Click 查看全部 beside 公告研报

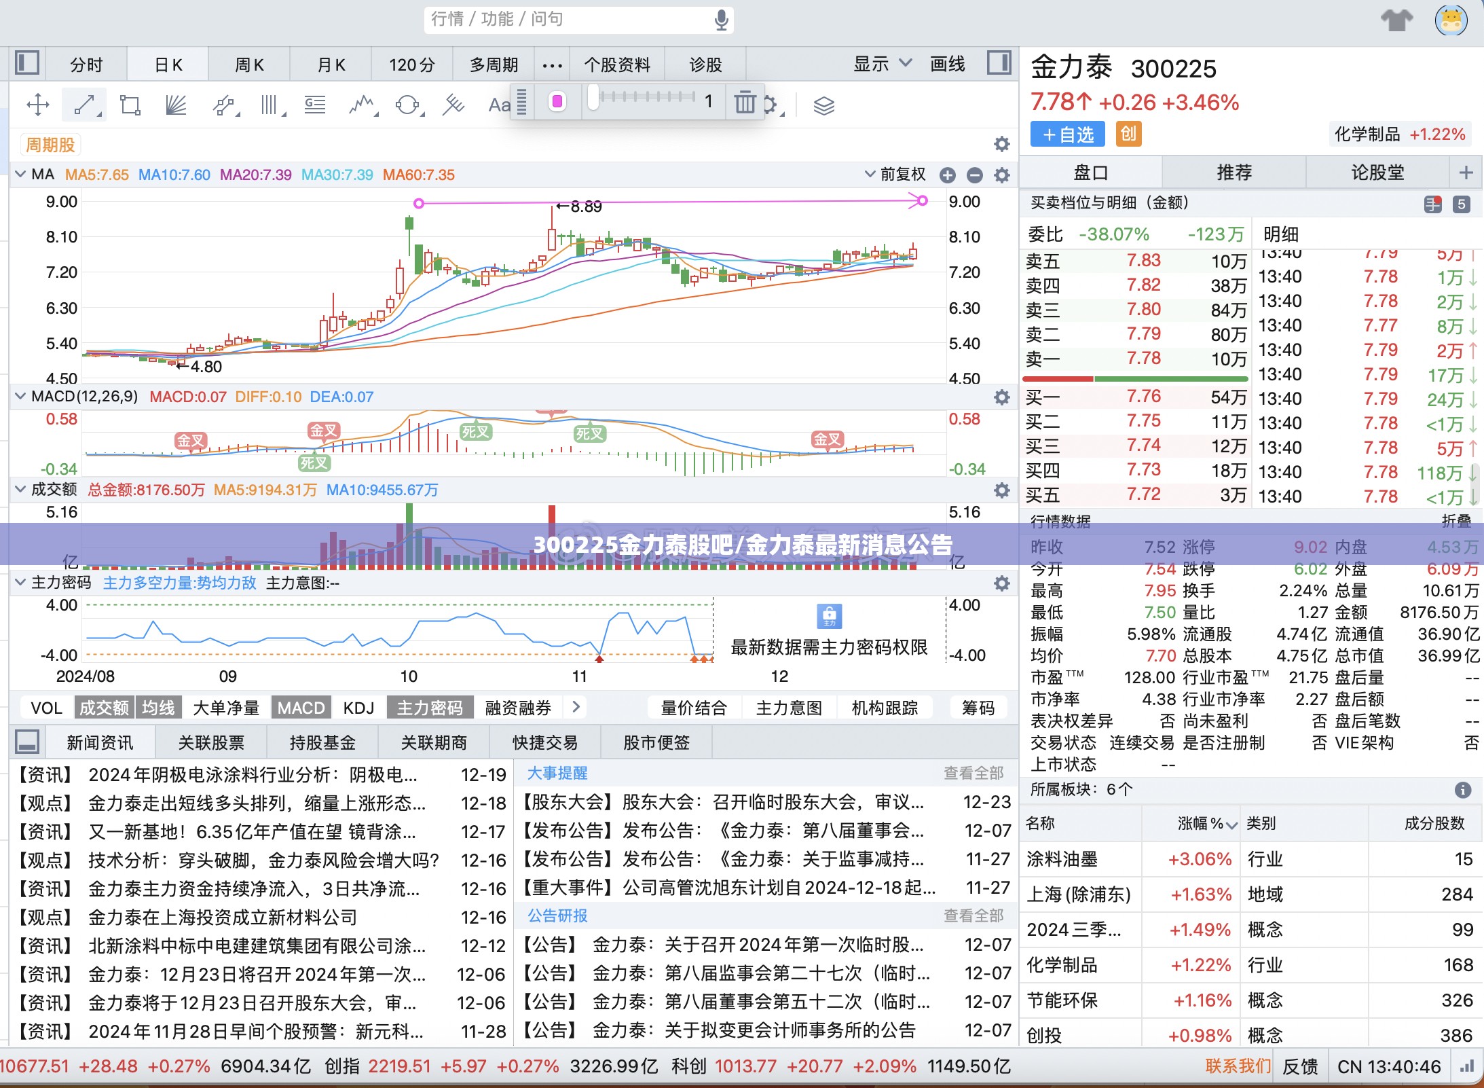click(x=973, y=915)
